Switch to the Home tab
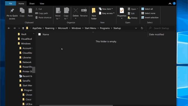The width and height of the screenshot is (188, 106). 21,4
